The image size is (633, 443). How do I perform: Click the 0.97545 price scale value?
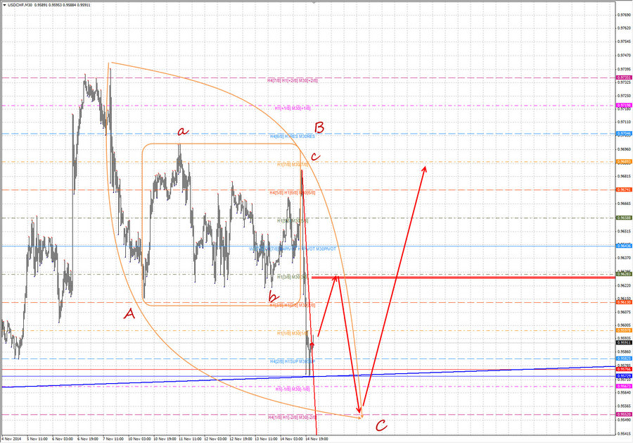pyautogui.click(x=624, y=42)
